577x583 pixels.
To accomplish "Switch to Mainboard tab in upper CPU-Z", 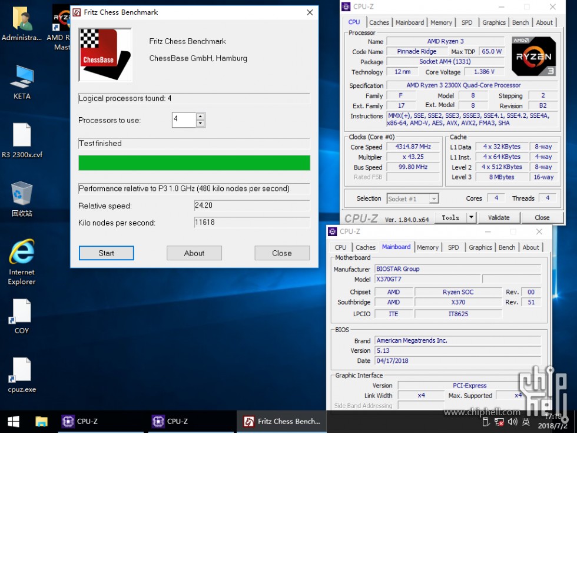I will [x=410, y=22].
